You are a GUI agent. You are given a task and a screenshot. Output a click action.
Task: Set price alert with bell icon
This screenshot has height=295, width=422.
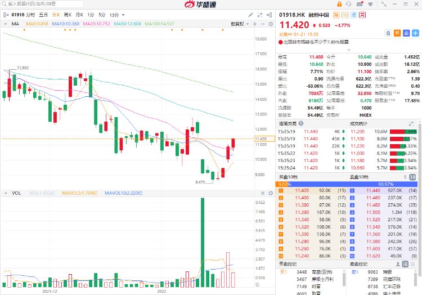[x=388, y=33]
